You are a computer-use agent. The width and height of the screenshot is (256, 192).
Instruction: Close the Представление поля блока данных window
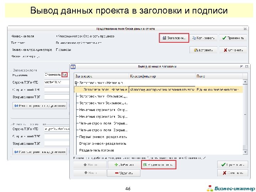245,29
